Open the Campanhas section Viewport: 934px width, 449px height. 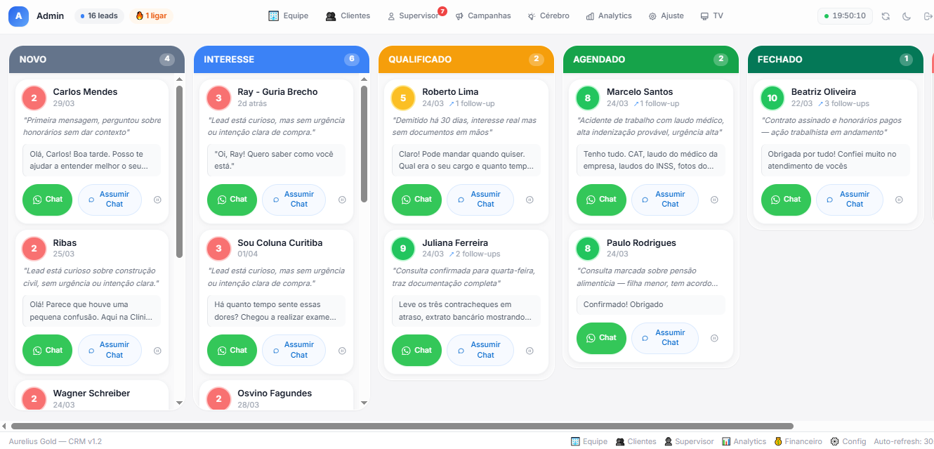tap(483, 15)
